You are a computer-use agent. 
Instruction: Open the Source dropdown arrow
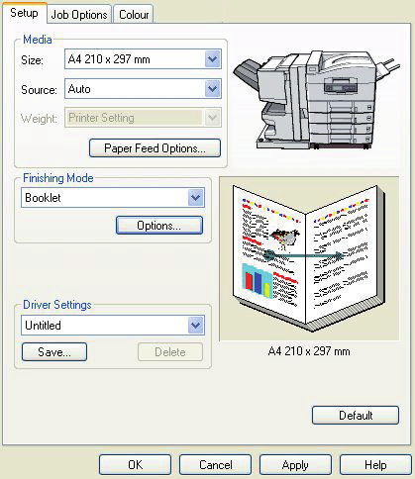click(x=212, y=88)
